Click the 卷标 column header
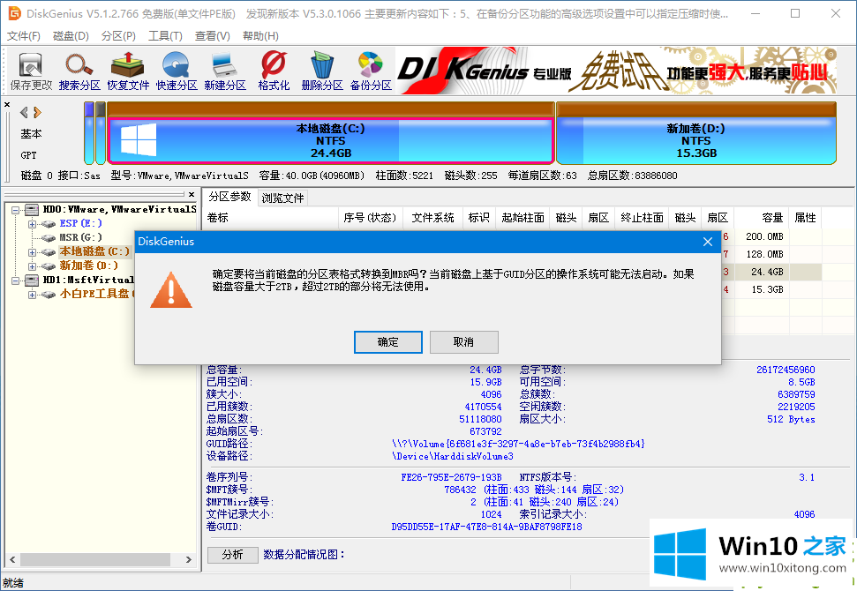This screenshot has height=591, width=857. (271, 217)
